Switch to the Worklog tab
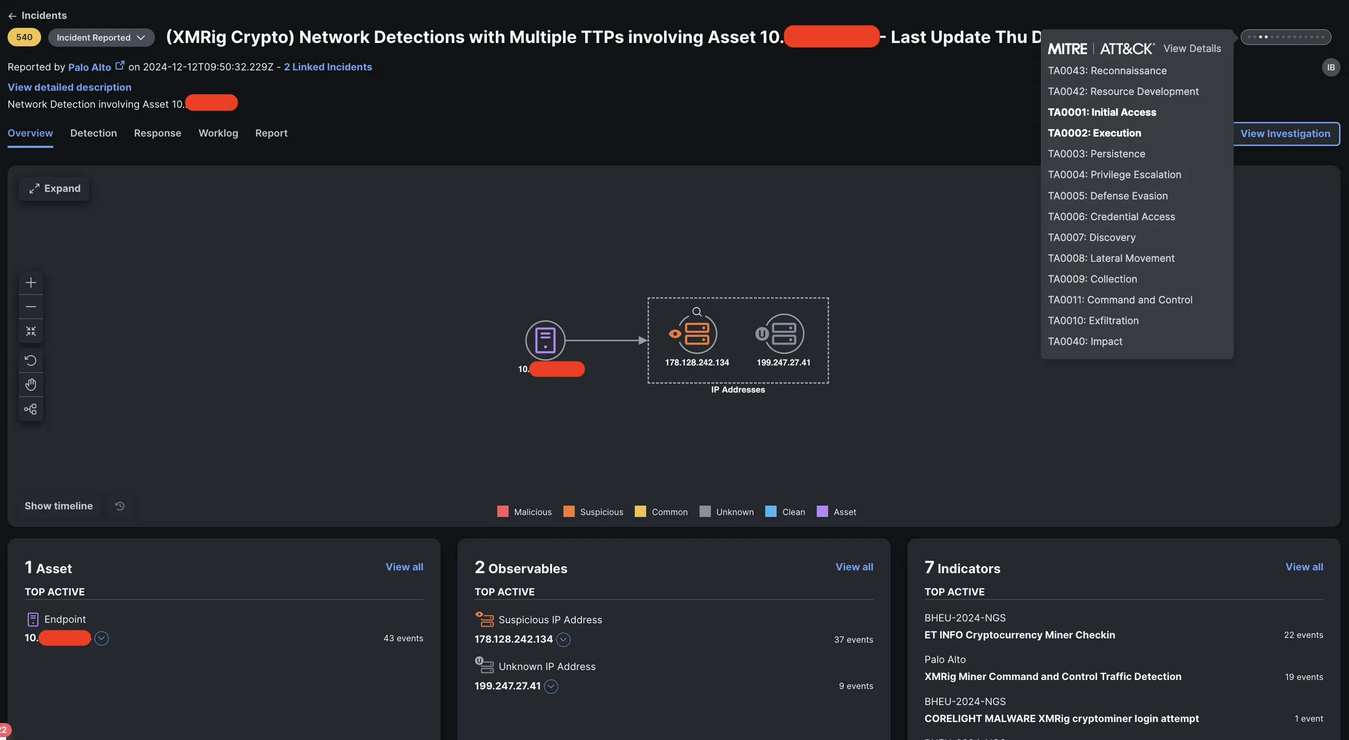This screenshot has width=1349, height=740. (x=218, y=133)
